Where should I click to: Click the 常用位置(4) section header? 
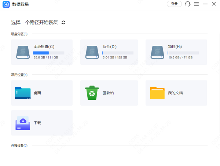click(x=19, y=75)
